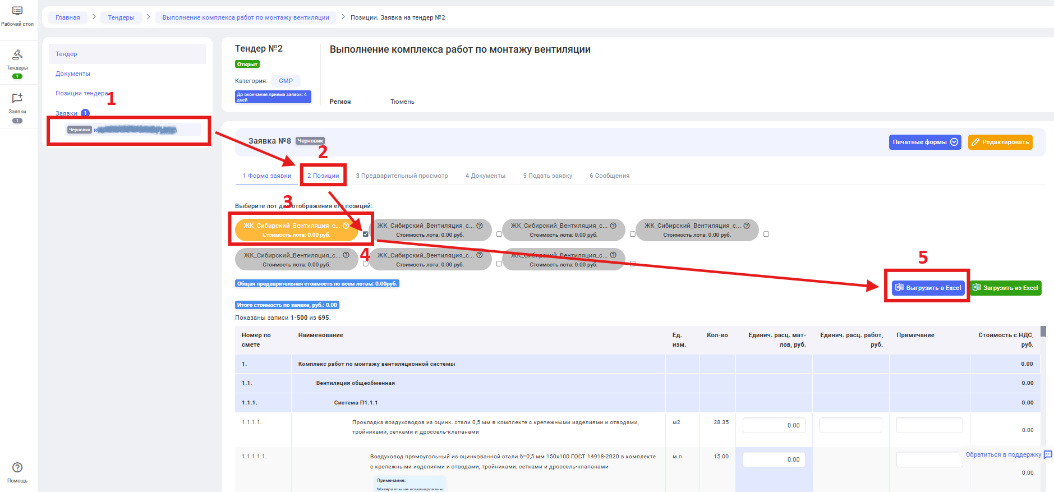Click help icon on the selected orange lot
1054x492 pixels.
click(x=346, y=226)
